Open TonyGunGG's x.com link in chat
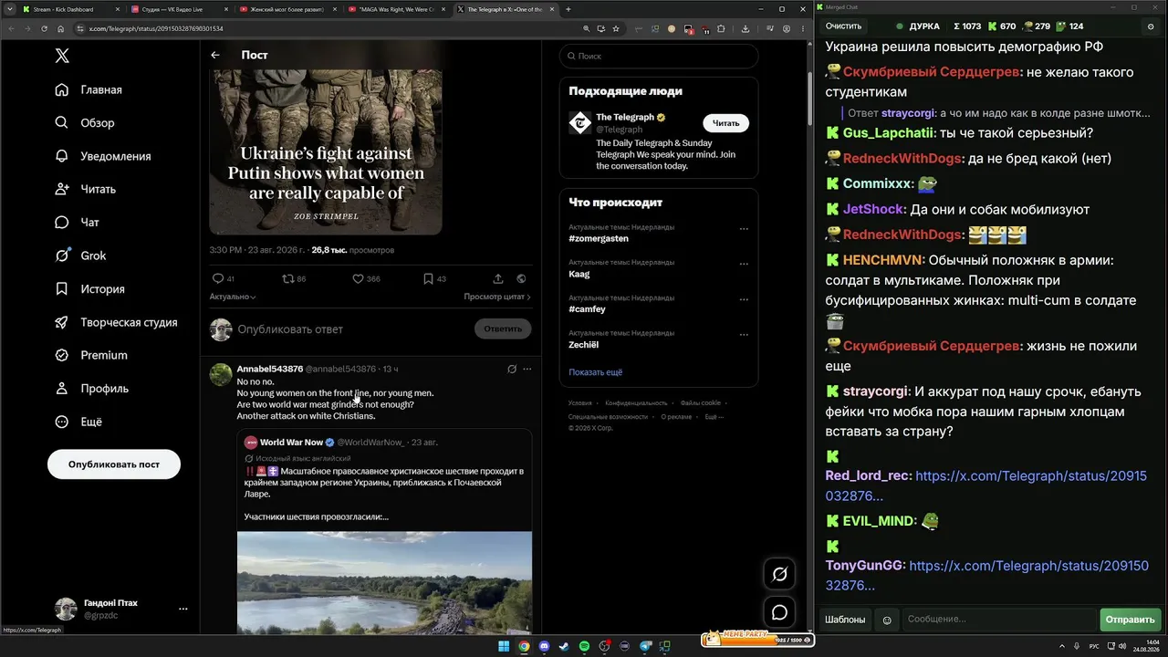Screen dimensions: 1168x657 986,575
